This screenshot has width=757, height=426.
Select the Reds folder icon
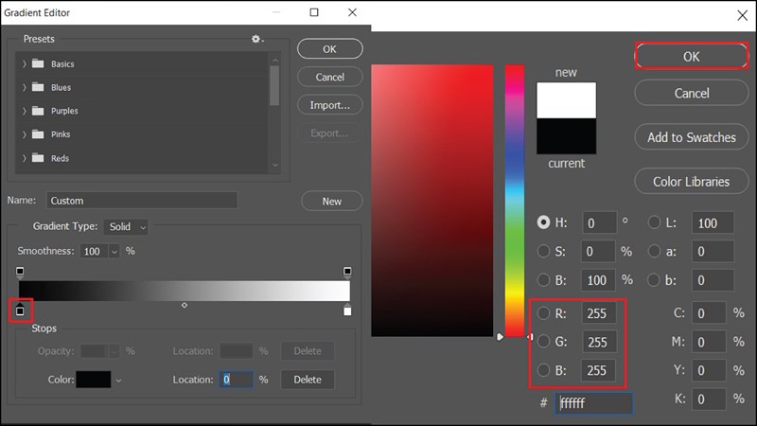tap(38, 158)
